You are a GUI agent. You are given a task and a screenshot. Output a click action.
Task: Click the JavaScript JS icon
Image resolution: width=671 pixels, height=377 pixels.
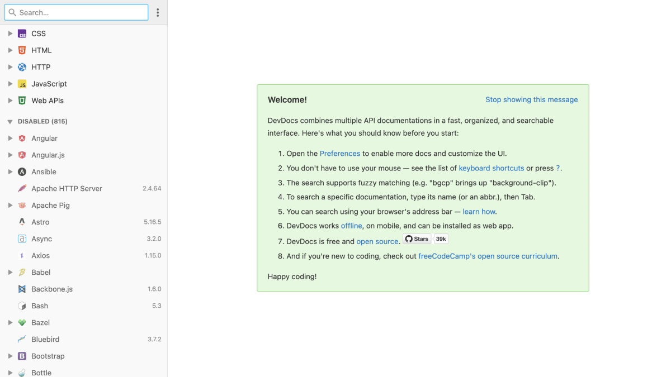coord(22,84)
